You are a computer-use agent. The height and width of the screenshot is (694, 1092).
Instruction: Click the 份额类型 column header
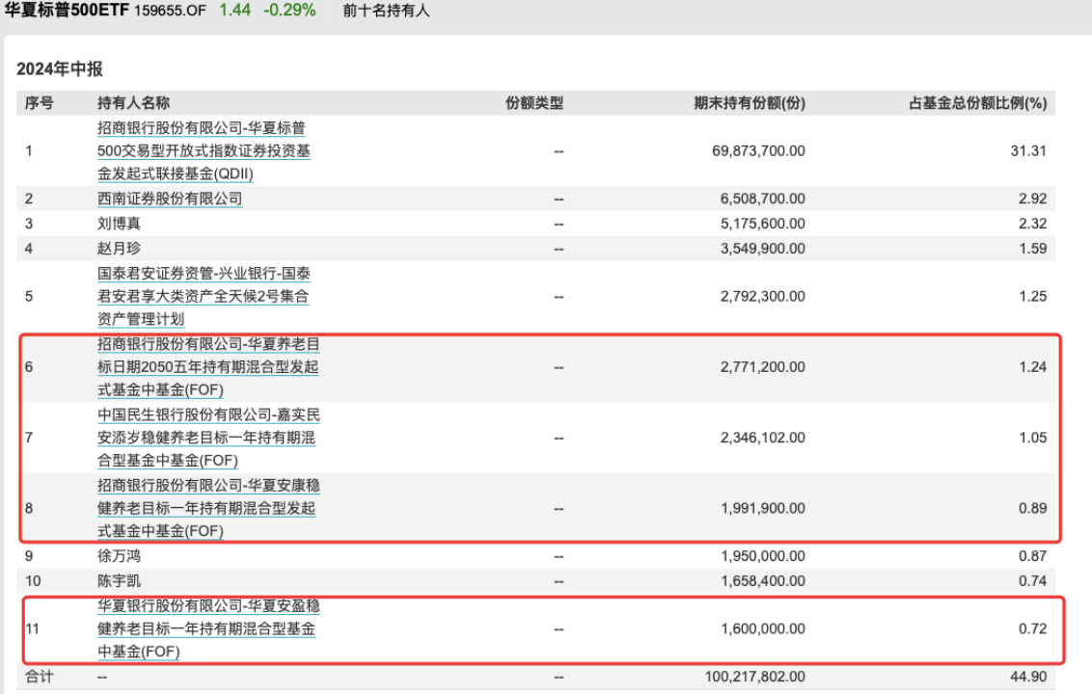533,103
